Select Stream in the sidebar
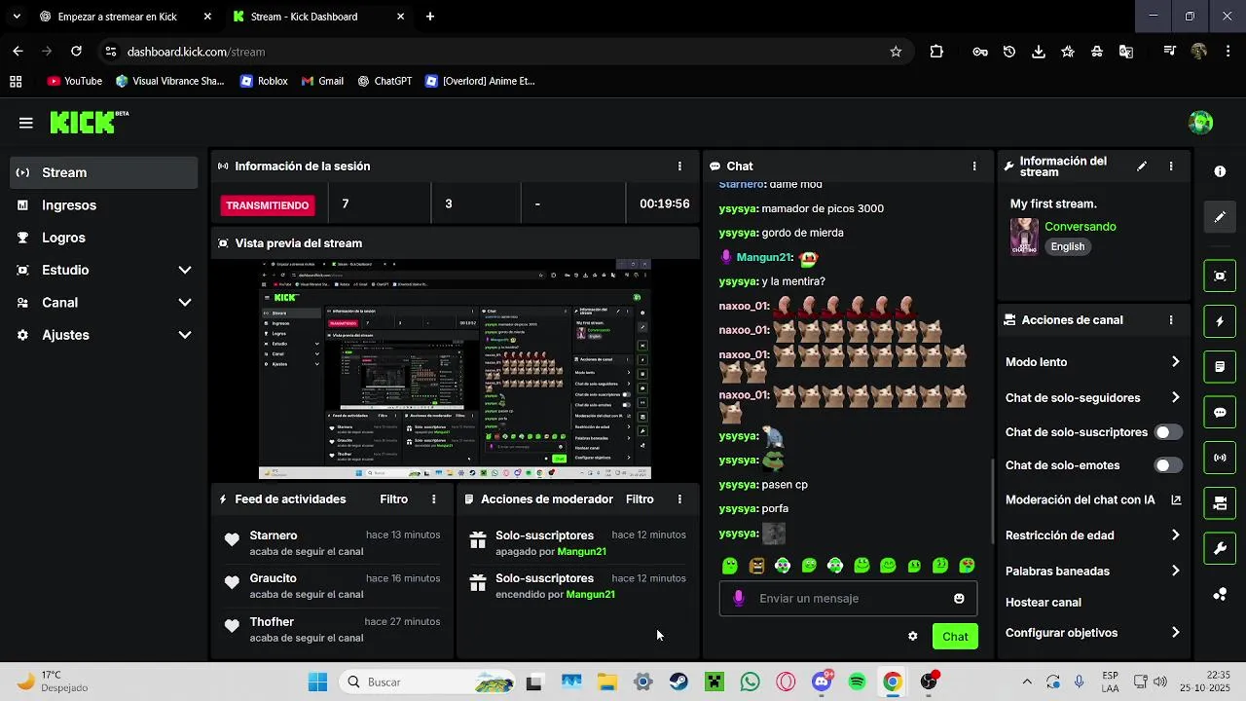 pos(104,172)
